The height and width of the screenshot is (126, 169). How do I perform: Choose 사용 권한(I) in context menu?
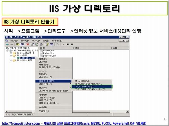(54, 65)
